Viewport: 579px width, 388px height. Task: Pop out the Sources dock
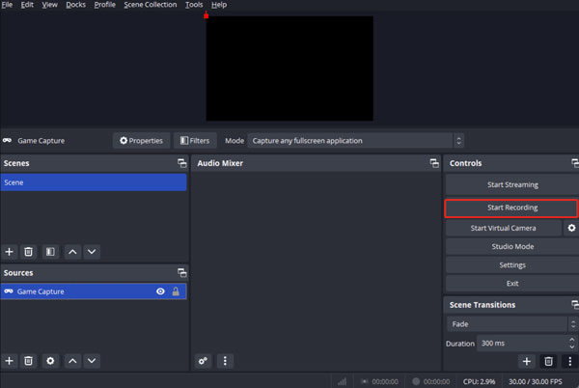(182, 273)
